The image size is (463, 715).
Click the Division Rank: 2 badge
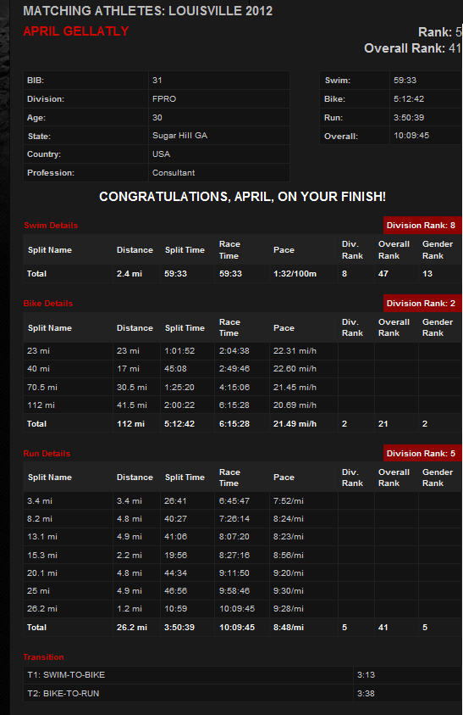point(422,304)
